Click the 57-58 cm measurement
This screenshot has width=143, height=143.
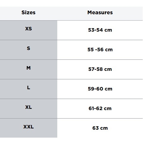pos(100,69)
